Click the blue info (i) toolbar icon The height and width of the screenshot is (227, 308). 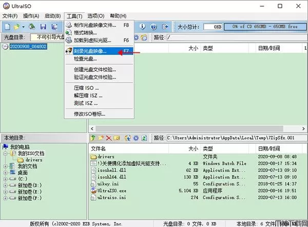[x=142, y=27]
